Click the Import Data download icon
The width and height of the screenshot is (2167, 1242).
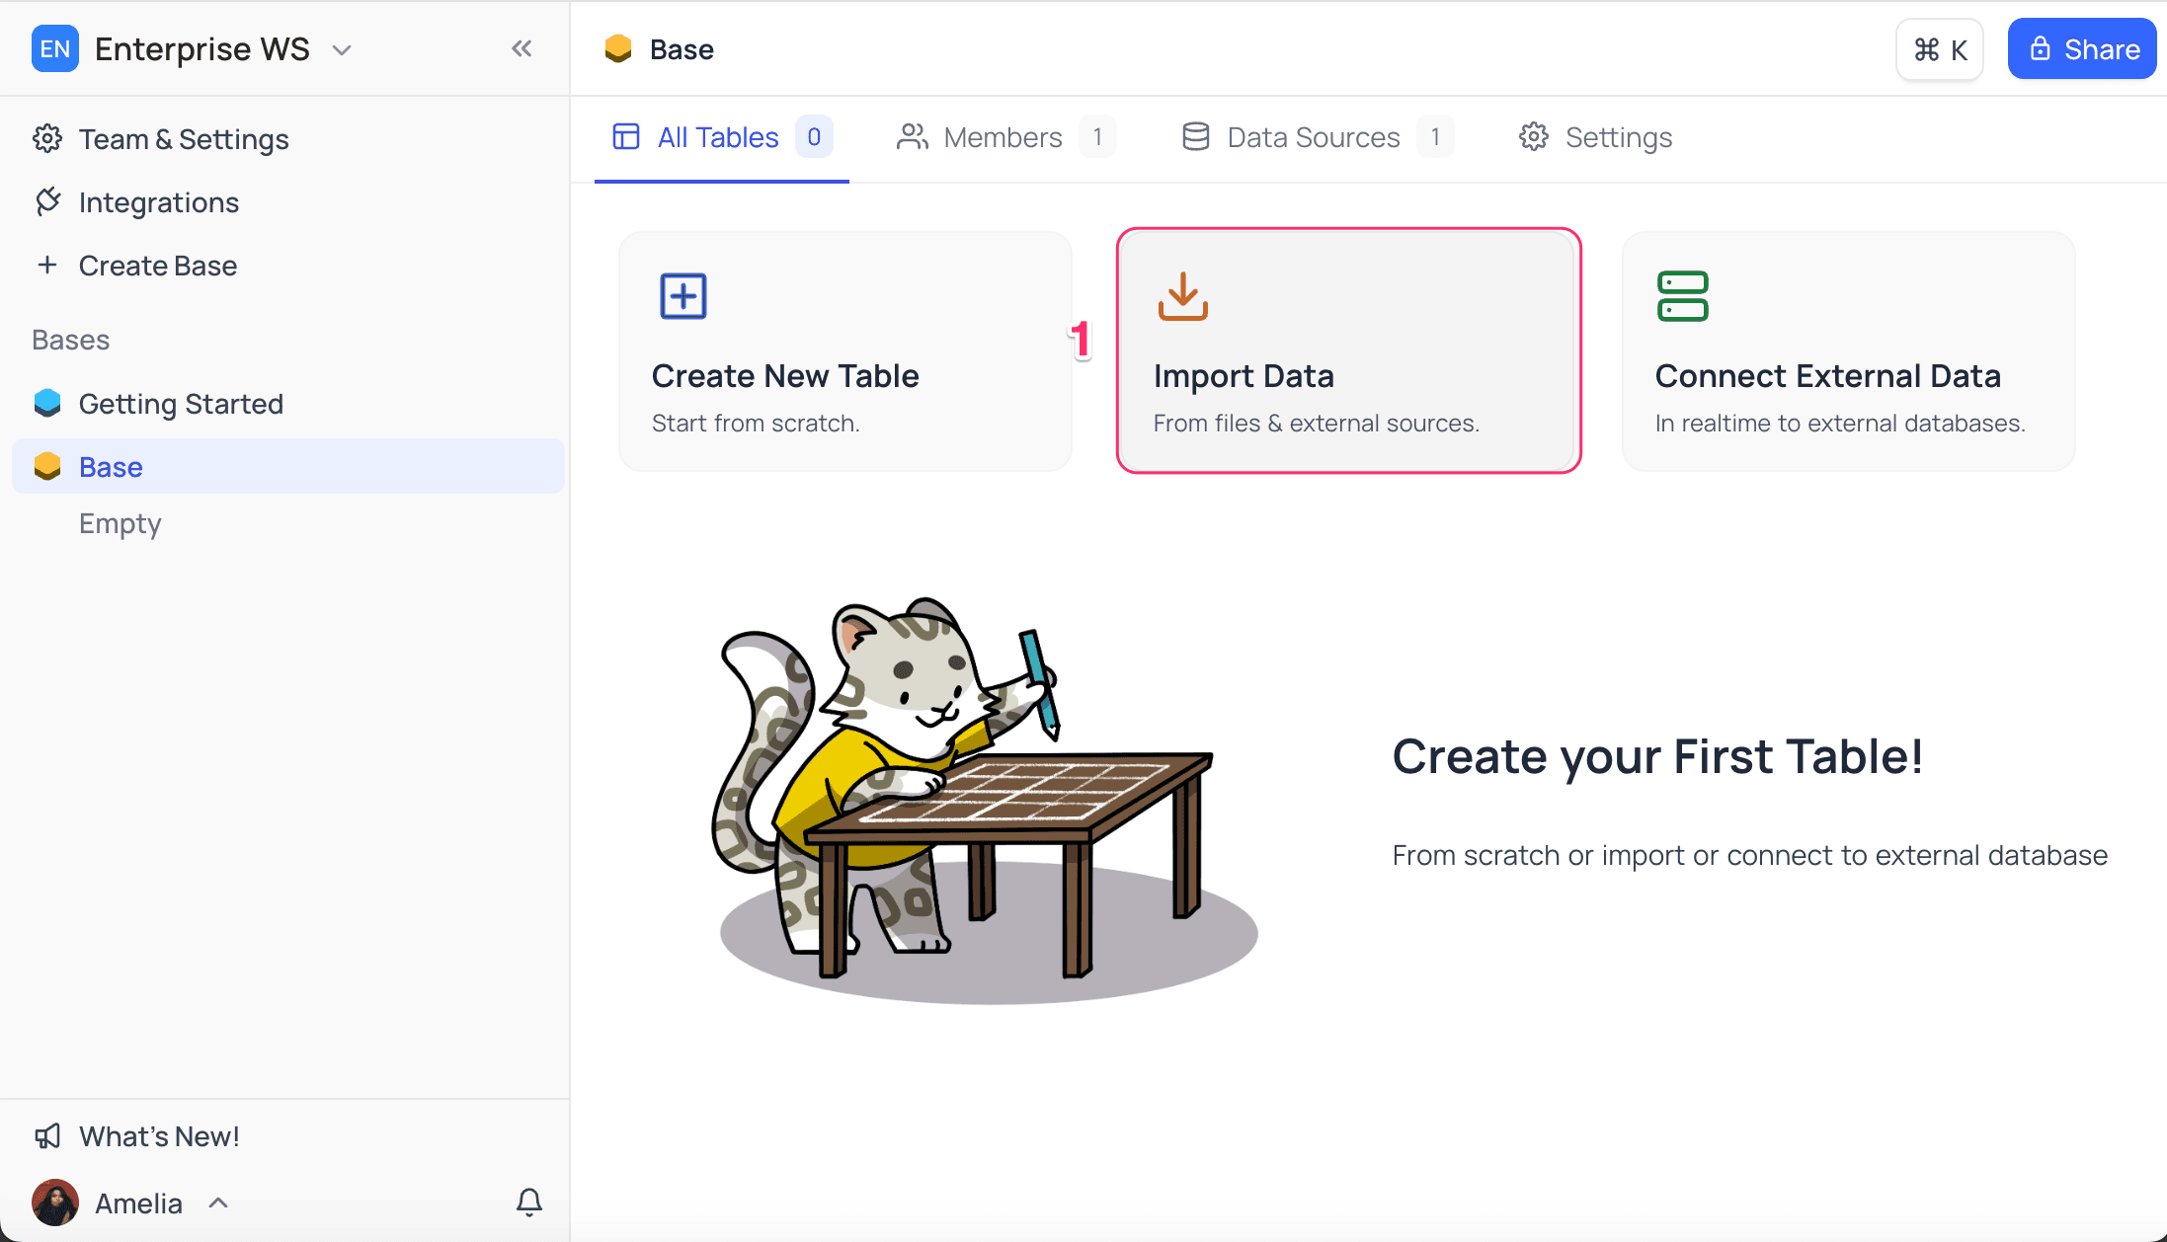(x=1182, y=296)
